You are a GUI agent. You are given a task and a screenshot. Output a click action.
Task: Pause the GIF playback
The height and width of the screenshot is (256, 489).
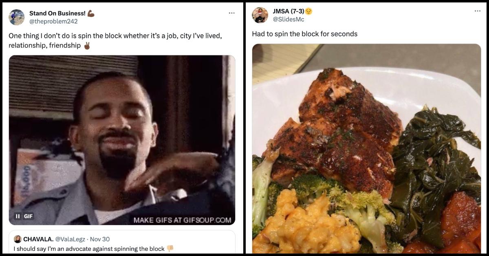[x=18, y=216]
